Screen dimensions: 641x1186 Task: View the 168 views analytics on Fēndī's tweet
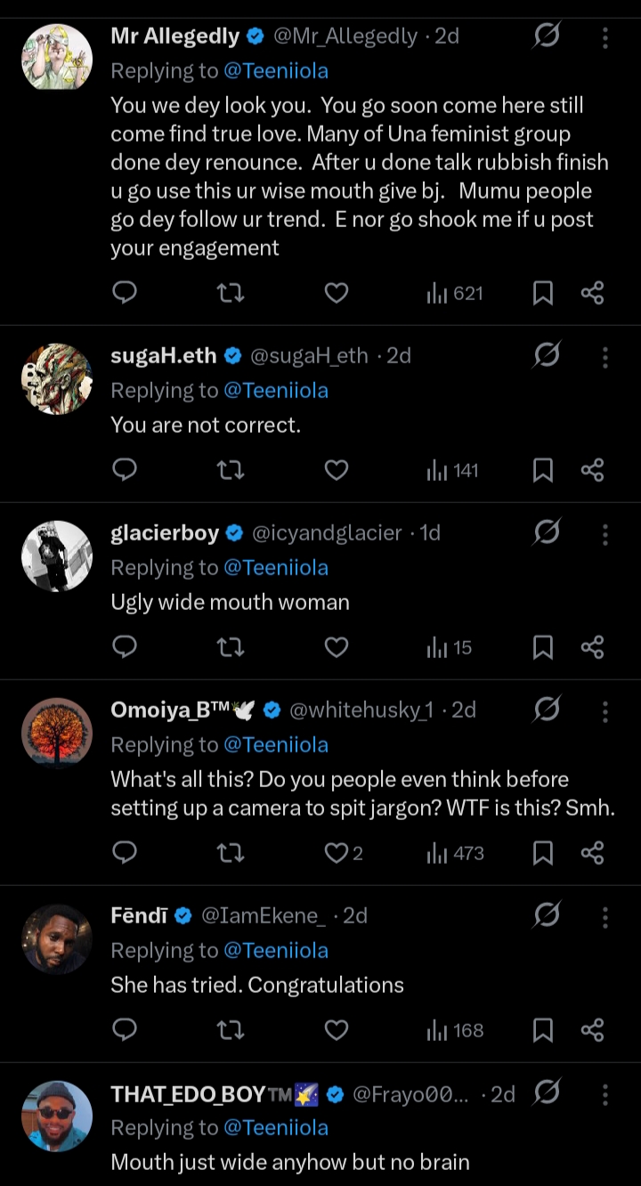click(x=455, y=1030)
